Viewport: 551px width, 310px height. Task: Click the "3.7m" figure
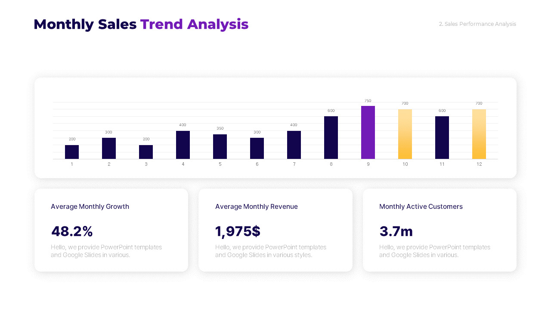click(396, 231)
